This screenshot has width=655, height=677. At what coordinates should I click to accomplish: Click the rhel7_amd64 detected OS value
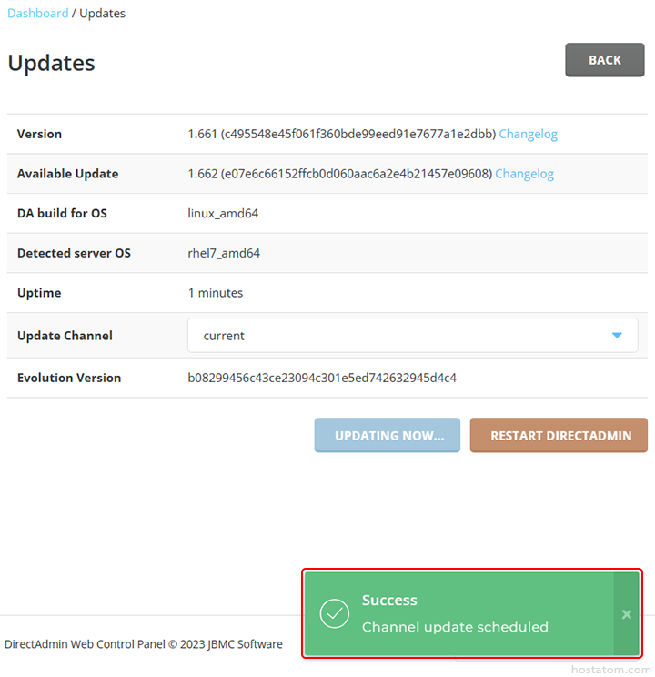(224, 253)
